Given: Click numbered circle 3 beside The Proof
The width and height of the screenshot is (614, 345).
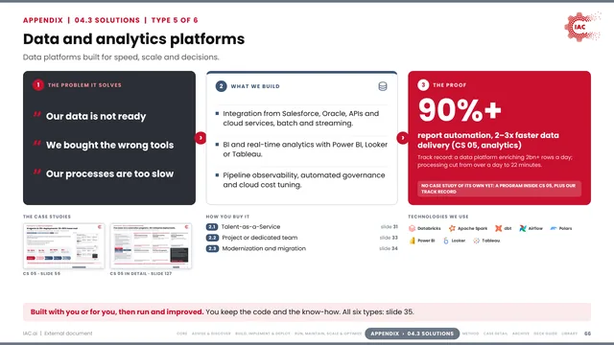Looking at the screenshot, I should pyautogui.click(x=423, y=85).
